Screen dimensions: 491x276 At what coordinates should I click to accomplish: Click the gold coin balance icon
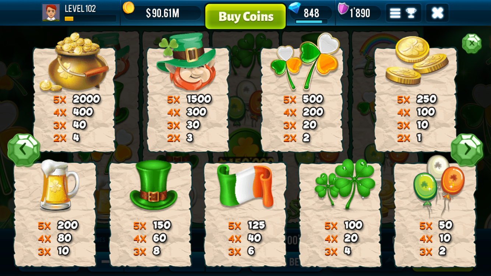(128, 7)
